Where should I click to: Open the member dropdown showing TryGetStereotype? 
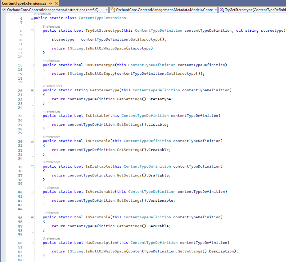tap(252, 10)
